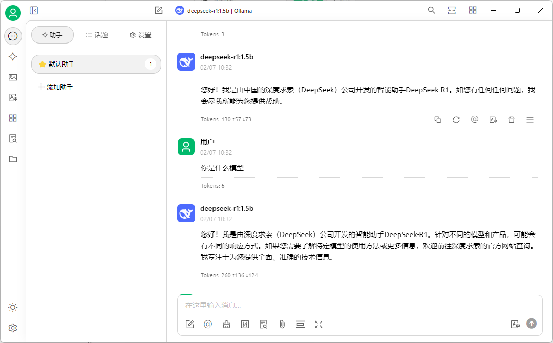Copy the first DeepSeek reply
This screenshot has width=553, height=343.
438,120
